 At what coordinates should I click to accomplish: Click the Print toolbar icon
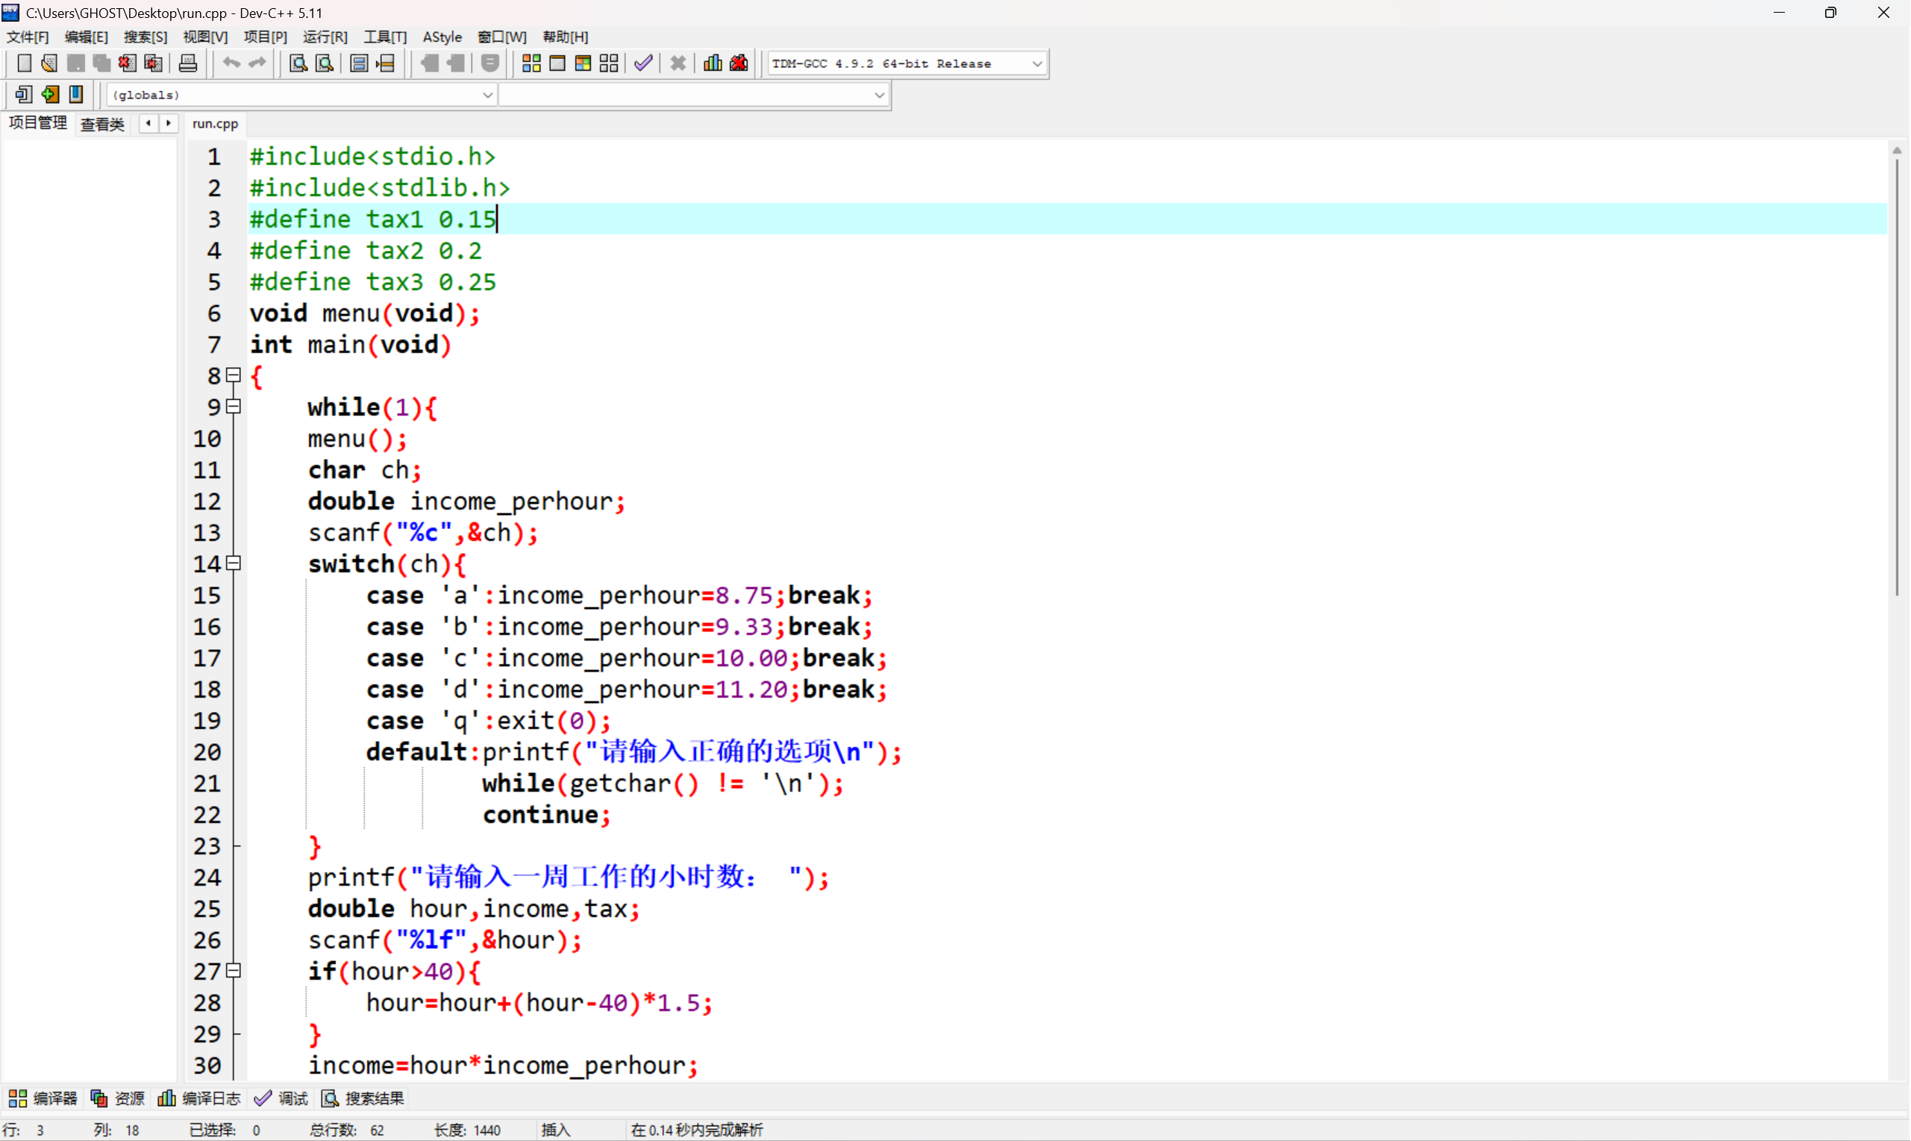[187, 64]
